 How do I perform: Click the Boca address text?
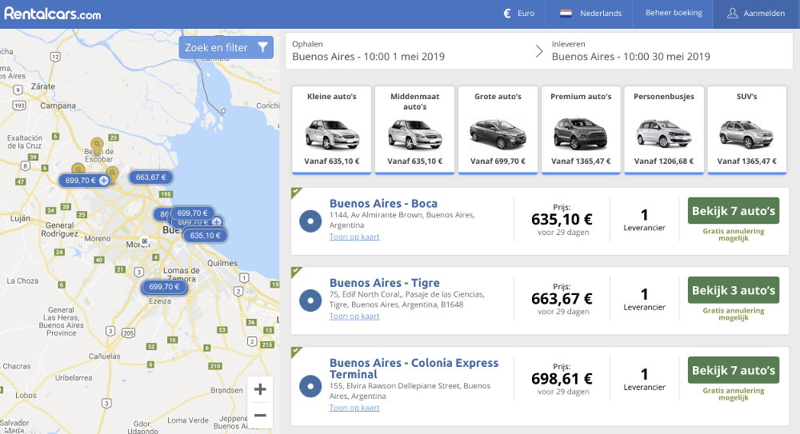pyautogui.click(x=402, y=221)
